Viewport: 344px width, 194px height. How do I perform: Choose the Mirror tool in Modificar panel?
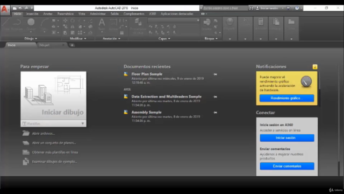73,26
